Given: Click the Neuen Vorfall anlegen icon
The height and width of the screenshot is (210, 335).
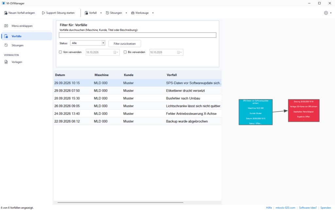Looking at the screenshot, I should 6,13.
